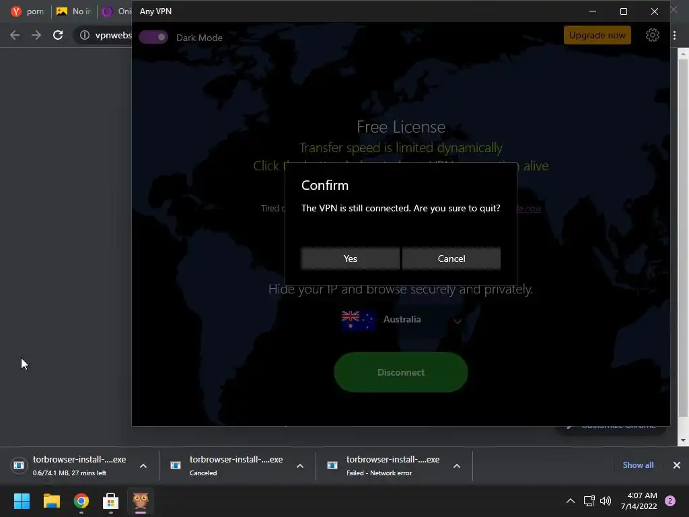689x517 pixels.
Task: Click the Canceled torbrowser download file icon
Action: pos(176,465)
